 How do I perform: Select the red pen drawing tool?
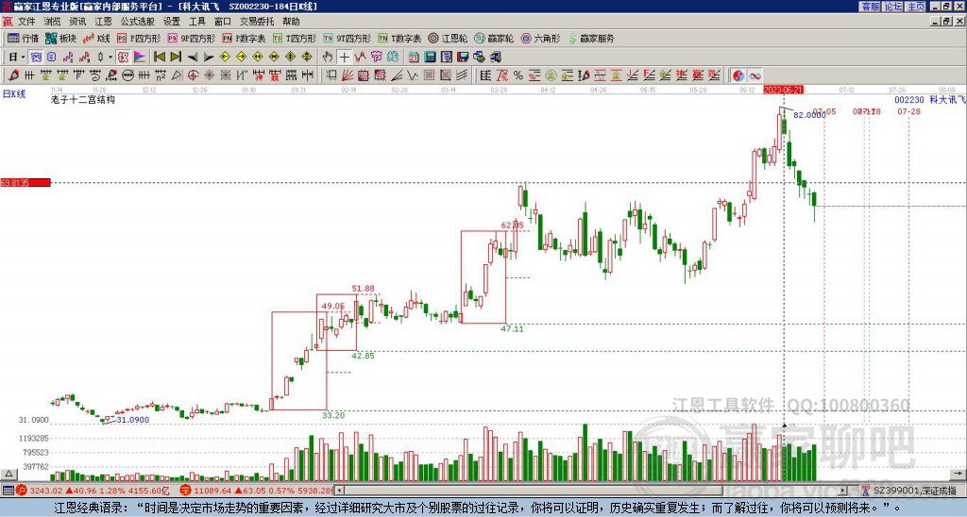(13, 75)
